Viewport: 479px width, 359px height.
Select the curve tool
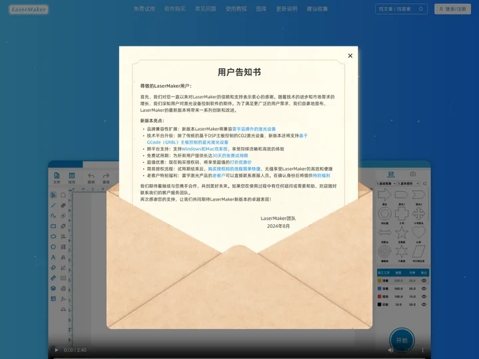(53, 216)
